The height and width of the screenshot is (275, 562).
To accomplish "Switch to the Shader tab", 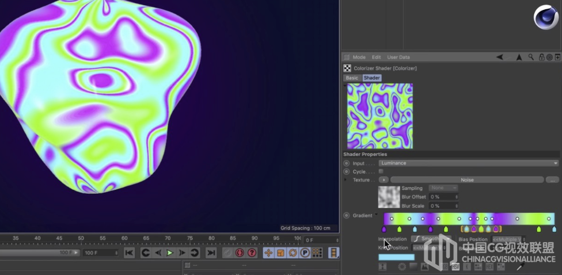I will pyautogui.click(x=371, y=78).
